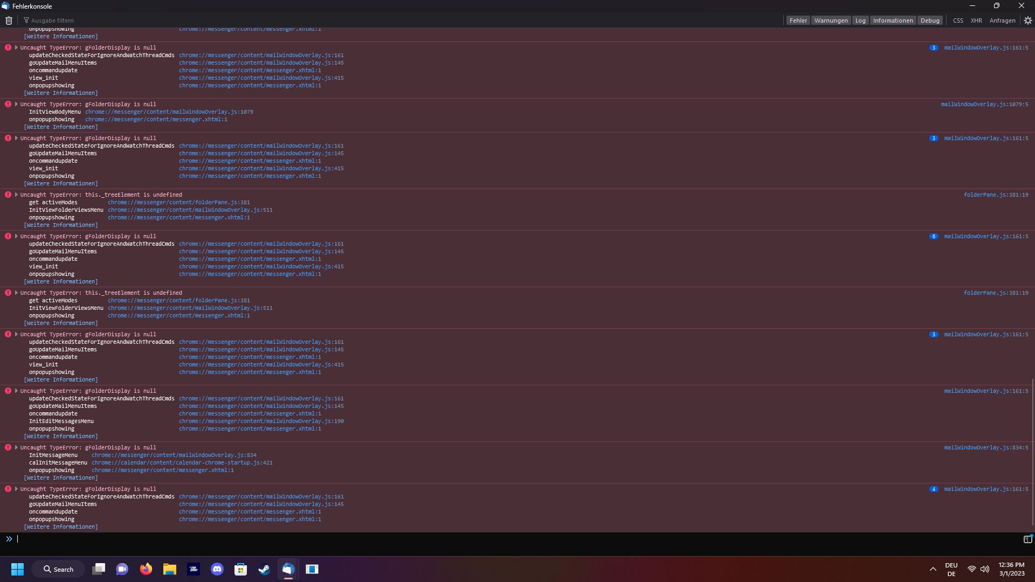Open Discord from the taskbar
This screenshot has width=1035, height=582.
[217, 569]
